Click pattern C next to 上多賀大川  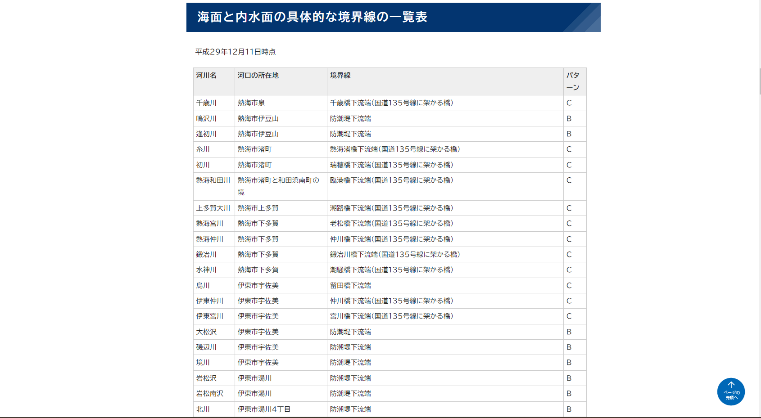pyautogui.click(x=569, y=208)
